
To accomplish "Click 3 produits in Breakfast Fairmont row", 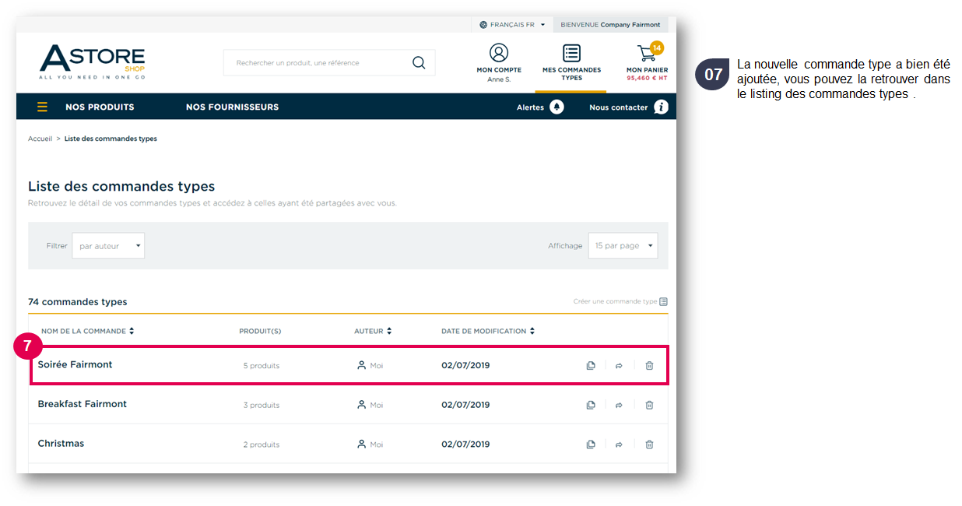I will coord(262,406).
